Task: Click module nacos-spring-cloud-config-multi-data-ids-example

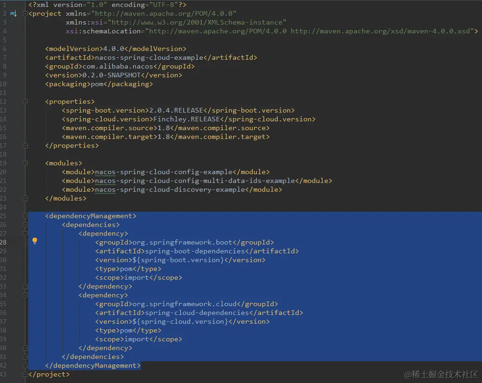Action: (195, 181)
